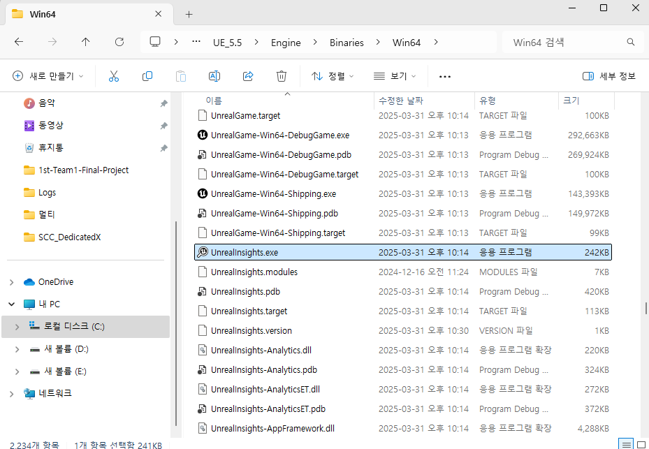Click UnrealGame-Win64-Shipping.exe Unreal icon
The height and width of the screenshot is (449, 649).
pos(203,193)
